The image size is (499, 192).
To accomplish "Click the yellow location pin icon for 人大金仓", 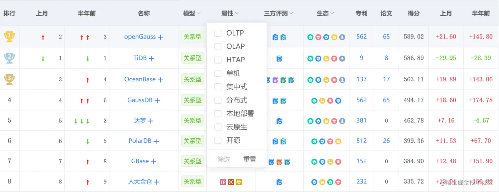I will coord(239,182).
